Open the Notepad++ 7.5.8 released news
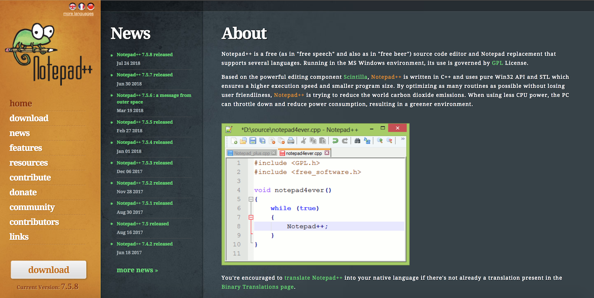Image resolution: width=594 pixels, height=298 pixels. coord(145,55)
